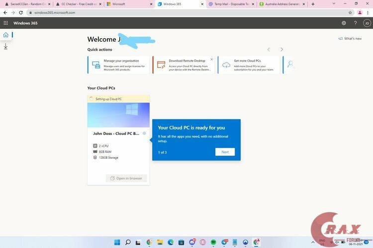The image size is (373, 248).
Task: Open the Windows 365 app launcher grid
Action: point(5,23)
